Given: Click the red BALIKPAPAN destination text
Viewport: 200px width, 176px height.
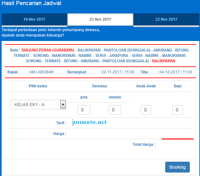Looking at the screenshot, I should click(x=164, y=61).
